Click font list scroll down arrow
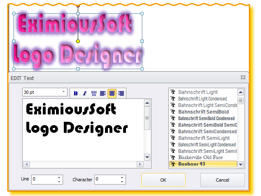This screenshot has height=196, width=261. coord(240,164)
